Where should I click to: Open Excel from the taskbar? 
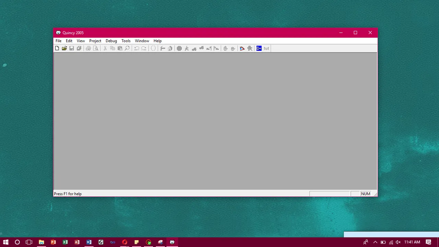[x=65, y=242]
